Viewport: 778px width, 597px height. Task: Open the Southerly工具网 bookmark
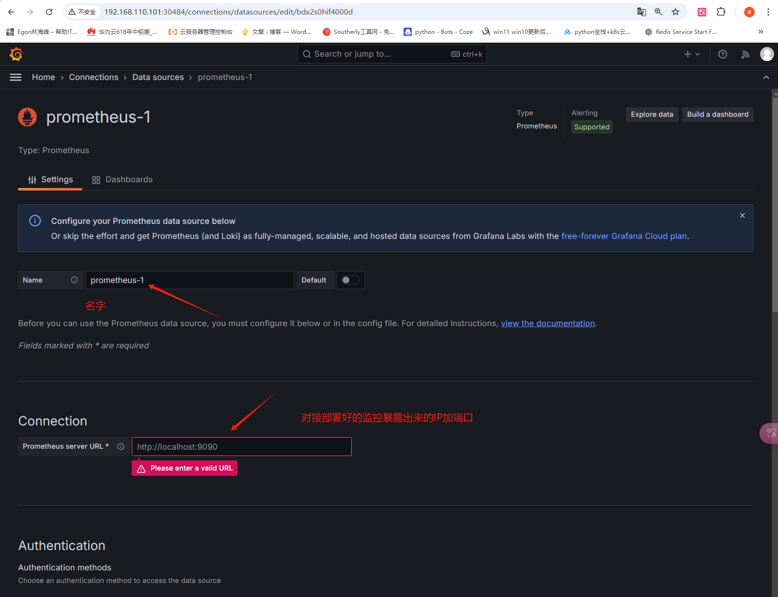coord(358,32)
